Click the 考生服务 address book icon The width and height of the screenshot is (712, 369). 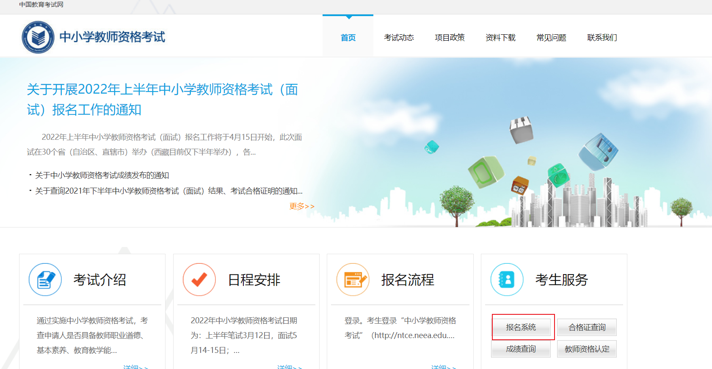point(507,280)
